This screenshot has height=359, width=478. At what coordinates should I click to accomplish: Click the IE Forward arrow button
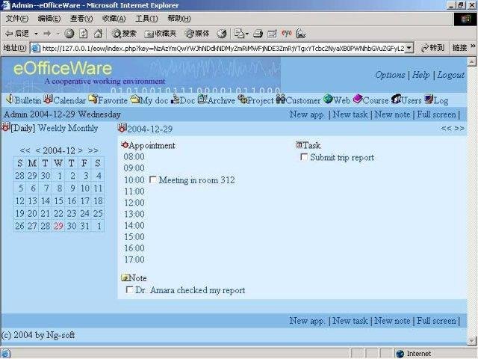47,34
